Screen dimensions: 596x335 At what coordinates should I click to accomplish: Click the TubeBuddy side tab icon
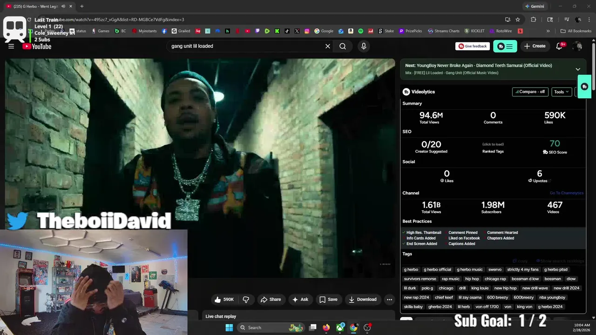coord(585,87)
